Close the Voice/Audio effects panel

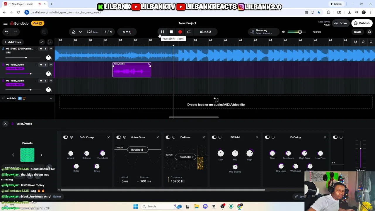point(5,124)
